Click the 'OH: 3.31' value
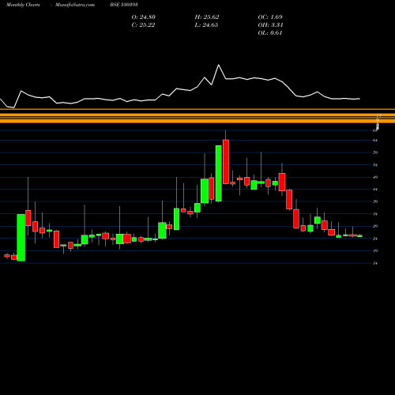Screen dimensions: 395x395 pos(270,25)
